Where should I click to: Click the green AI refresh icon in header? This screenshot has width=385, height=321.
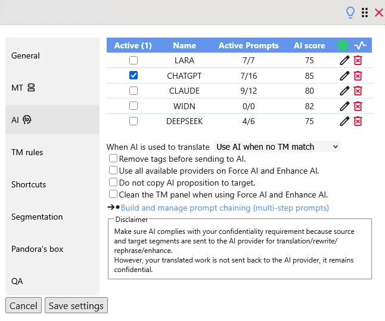(x=343, y=45)
